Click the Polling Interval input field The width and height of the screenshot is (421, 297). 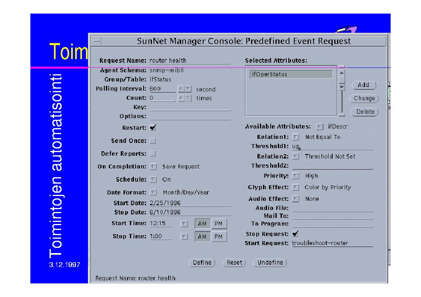click(x=162, y=89)
